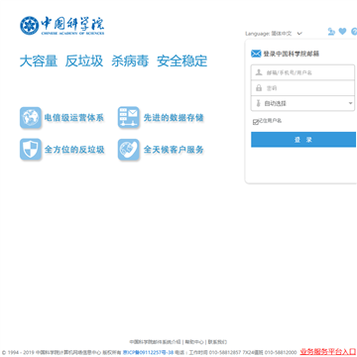Click the 登录中国科学院邮箱 heading text
Screen dimensions: 357x357
point(292,54)
